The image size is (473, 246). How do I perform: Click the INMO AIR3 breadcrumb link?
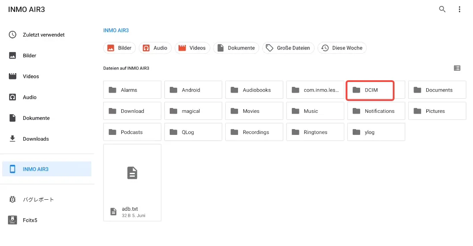click(116, 30)
